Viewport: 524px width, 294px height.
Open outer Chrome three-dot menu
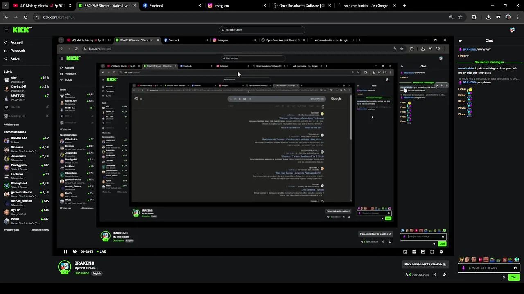tap(518, 17)
